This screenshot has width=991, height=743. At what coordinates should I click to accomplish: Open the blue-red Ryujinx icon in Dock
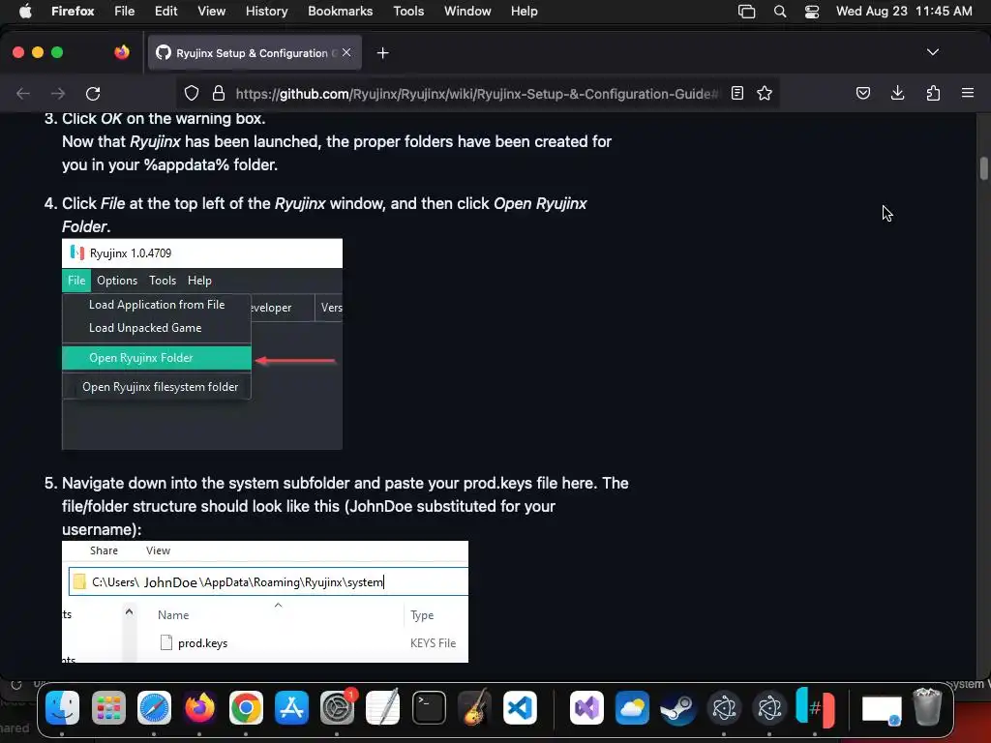(815, 707)
